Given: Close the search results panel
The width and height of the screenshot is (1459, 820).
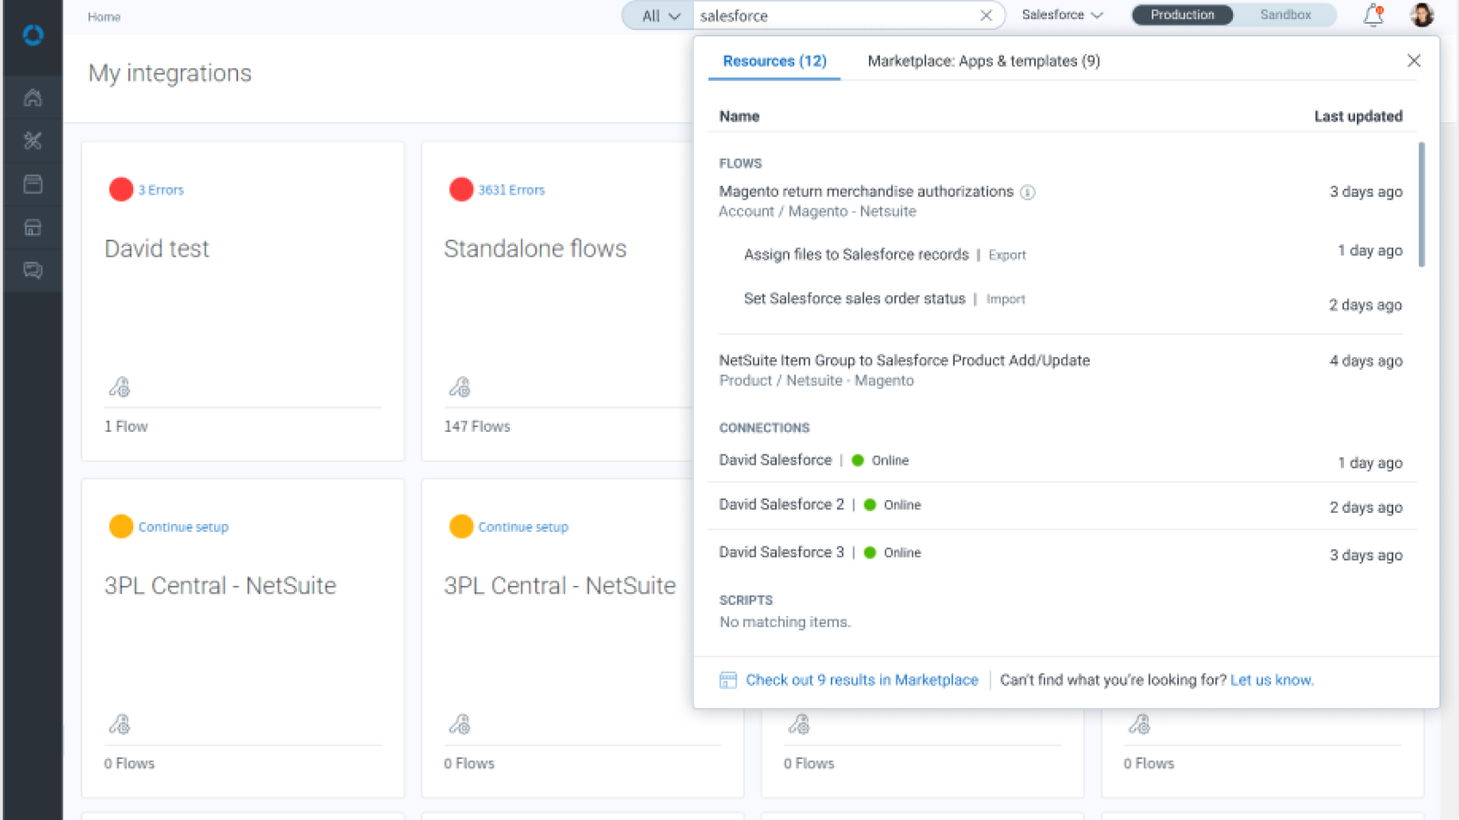Looking at the screenshot, I should pos(1413,60).
